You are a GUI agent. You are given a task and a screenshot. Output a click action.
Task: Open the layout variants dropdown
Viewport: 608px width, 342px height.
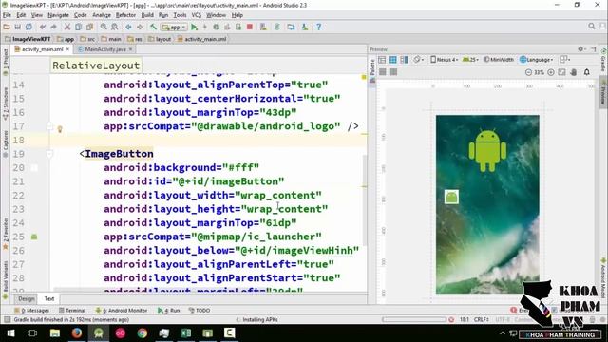tap(565, 60)
